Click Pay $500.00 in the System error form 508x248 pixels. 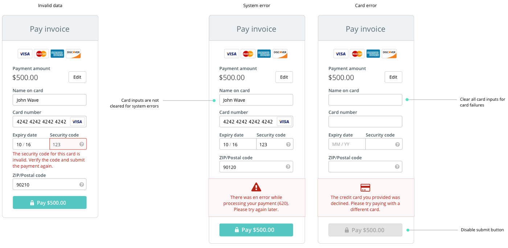256,230
